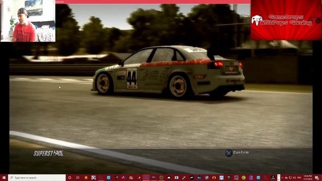The height and width of the screenshot is (181, 322).
Task: Click the X button icon beside Confirm
Action: click(x=228, y=153)
